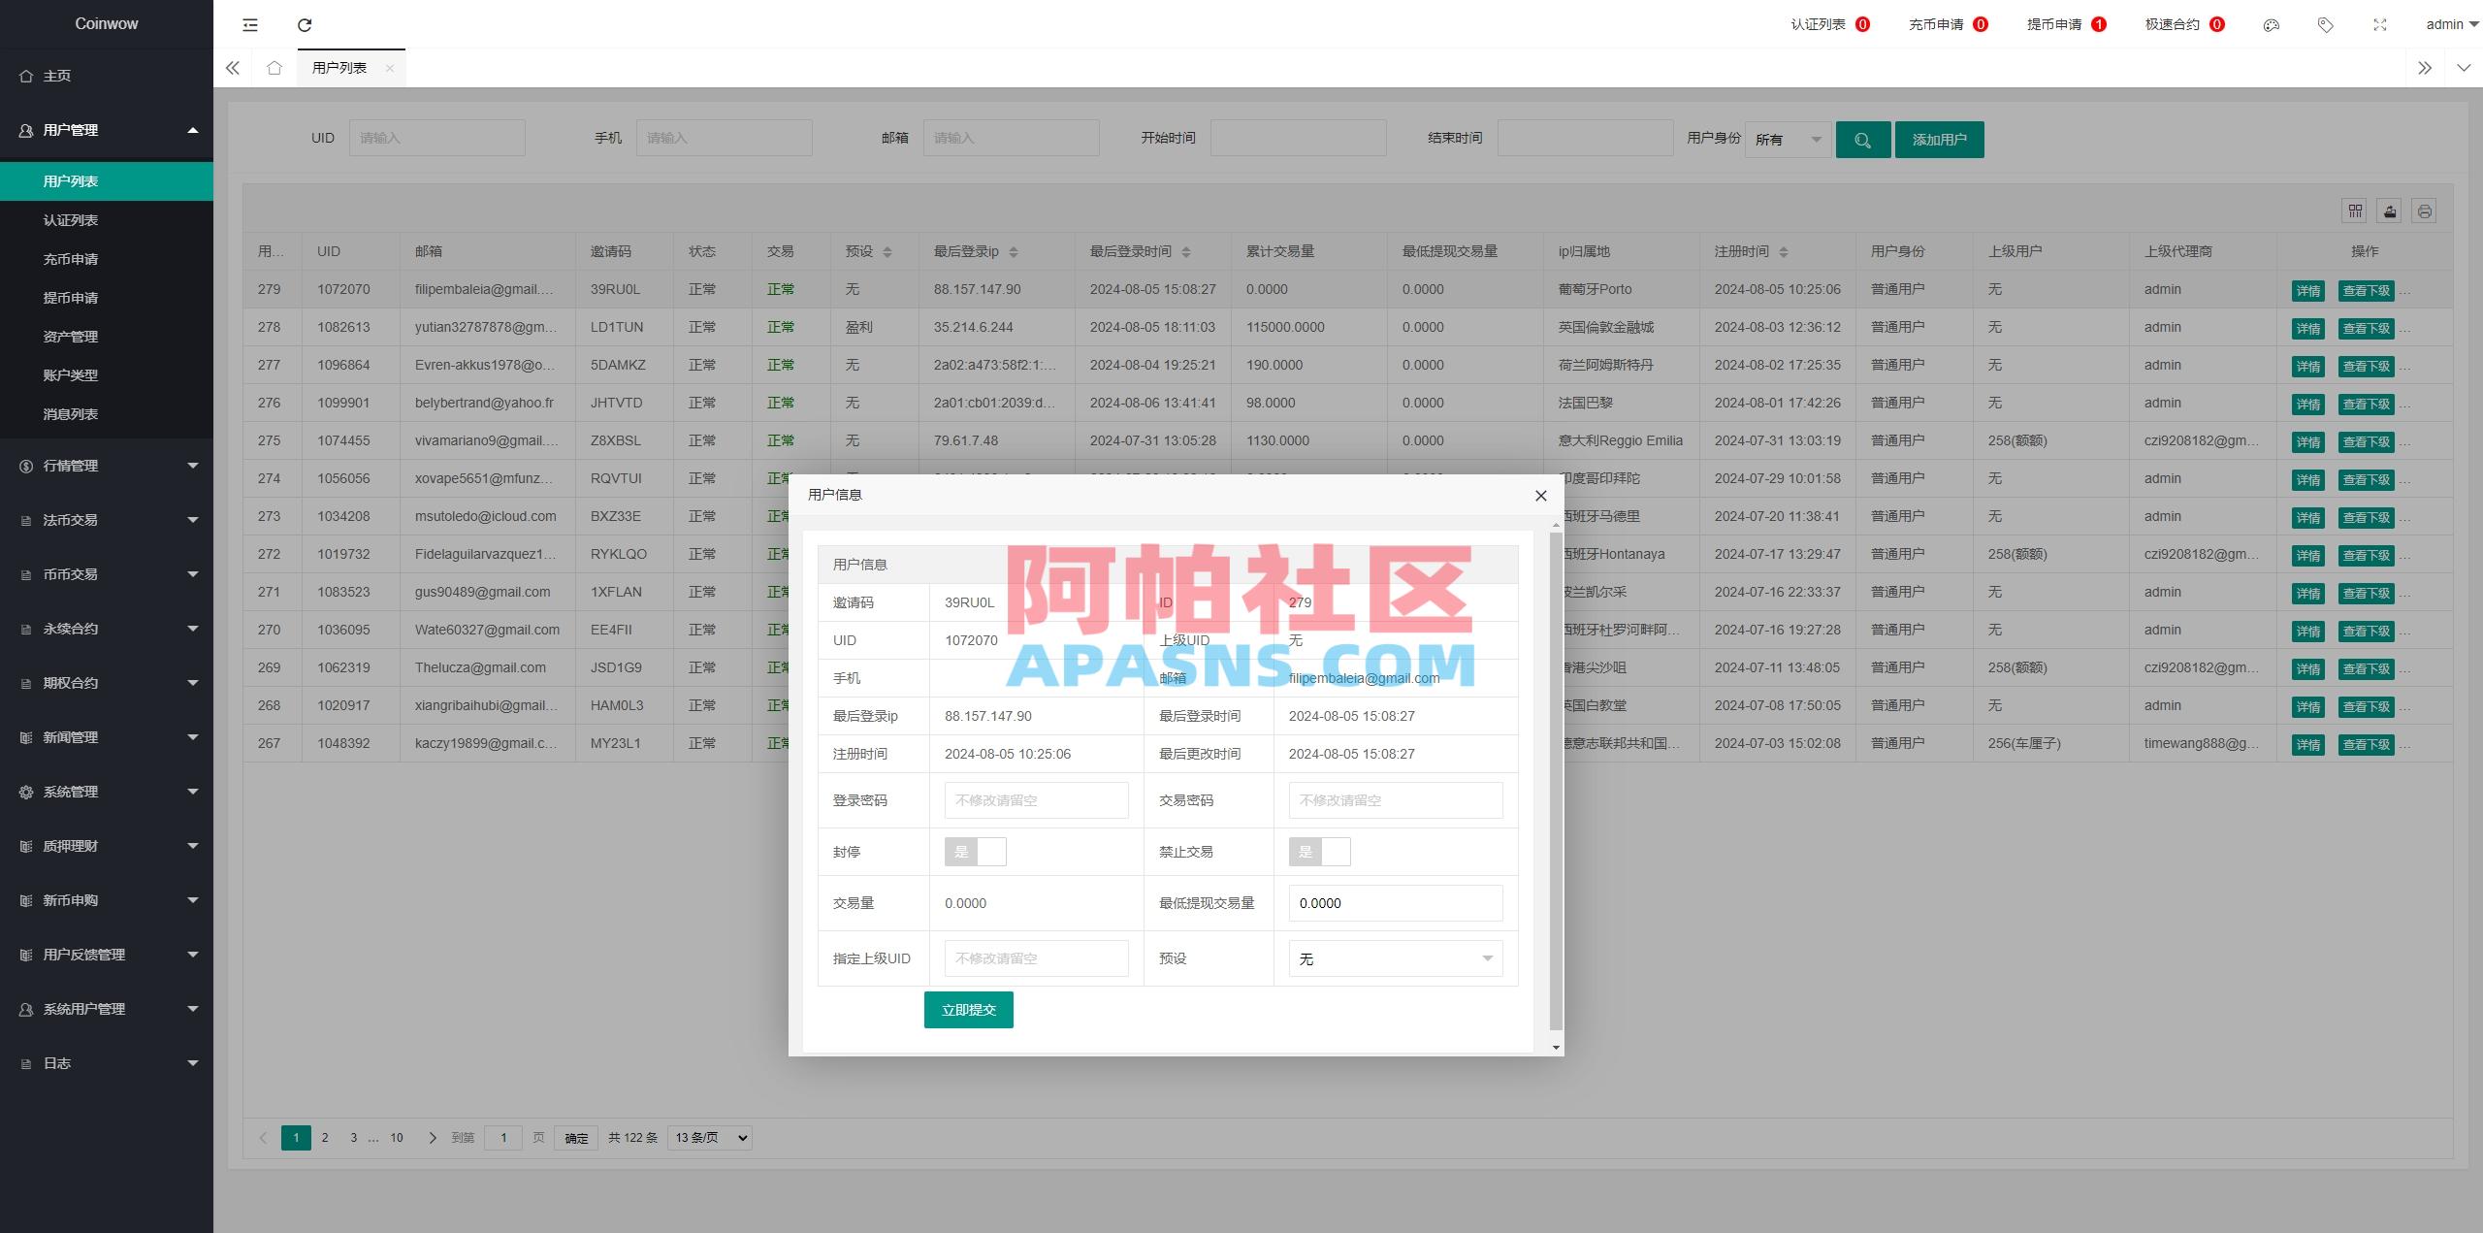2483x1233 pixels.
Task: Go to next page arrow in pagination
Action: pos(433,1138)
